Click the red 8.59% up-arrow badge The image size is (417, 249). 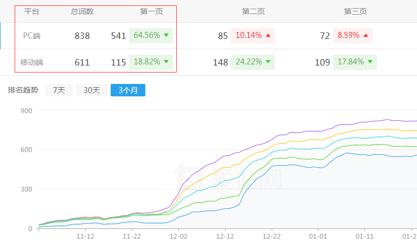tap(353, 36)
